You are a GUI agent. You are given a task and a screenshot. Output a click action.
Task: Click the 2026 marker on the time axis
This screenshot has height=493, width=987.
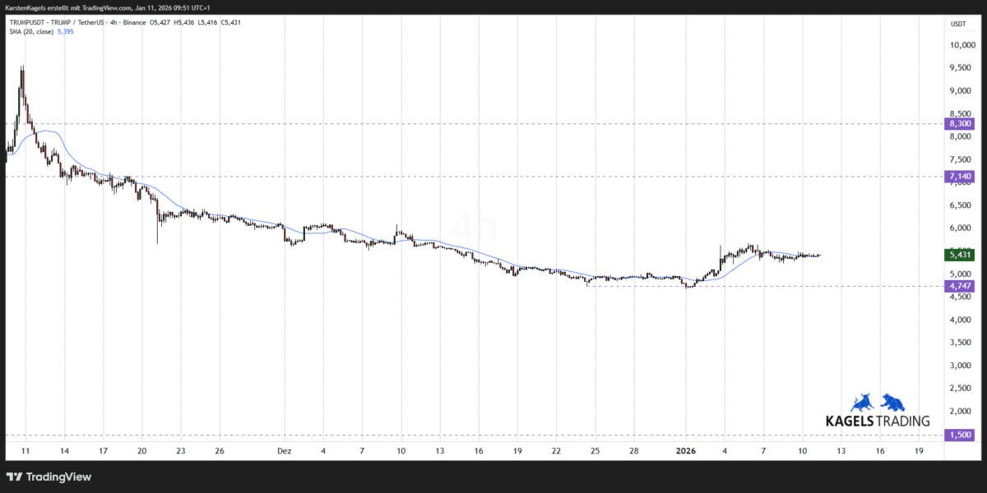(x=686, y=451)
